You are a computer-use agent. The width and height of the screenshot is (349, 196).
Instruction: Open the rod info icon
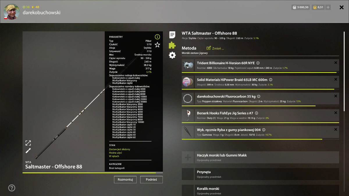click(x=157, y=37)
